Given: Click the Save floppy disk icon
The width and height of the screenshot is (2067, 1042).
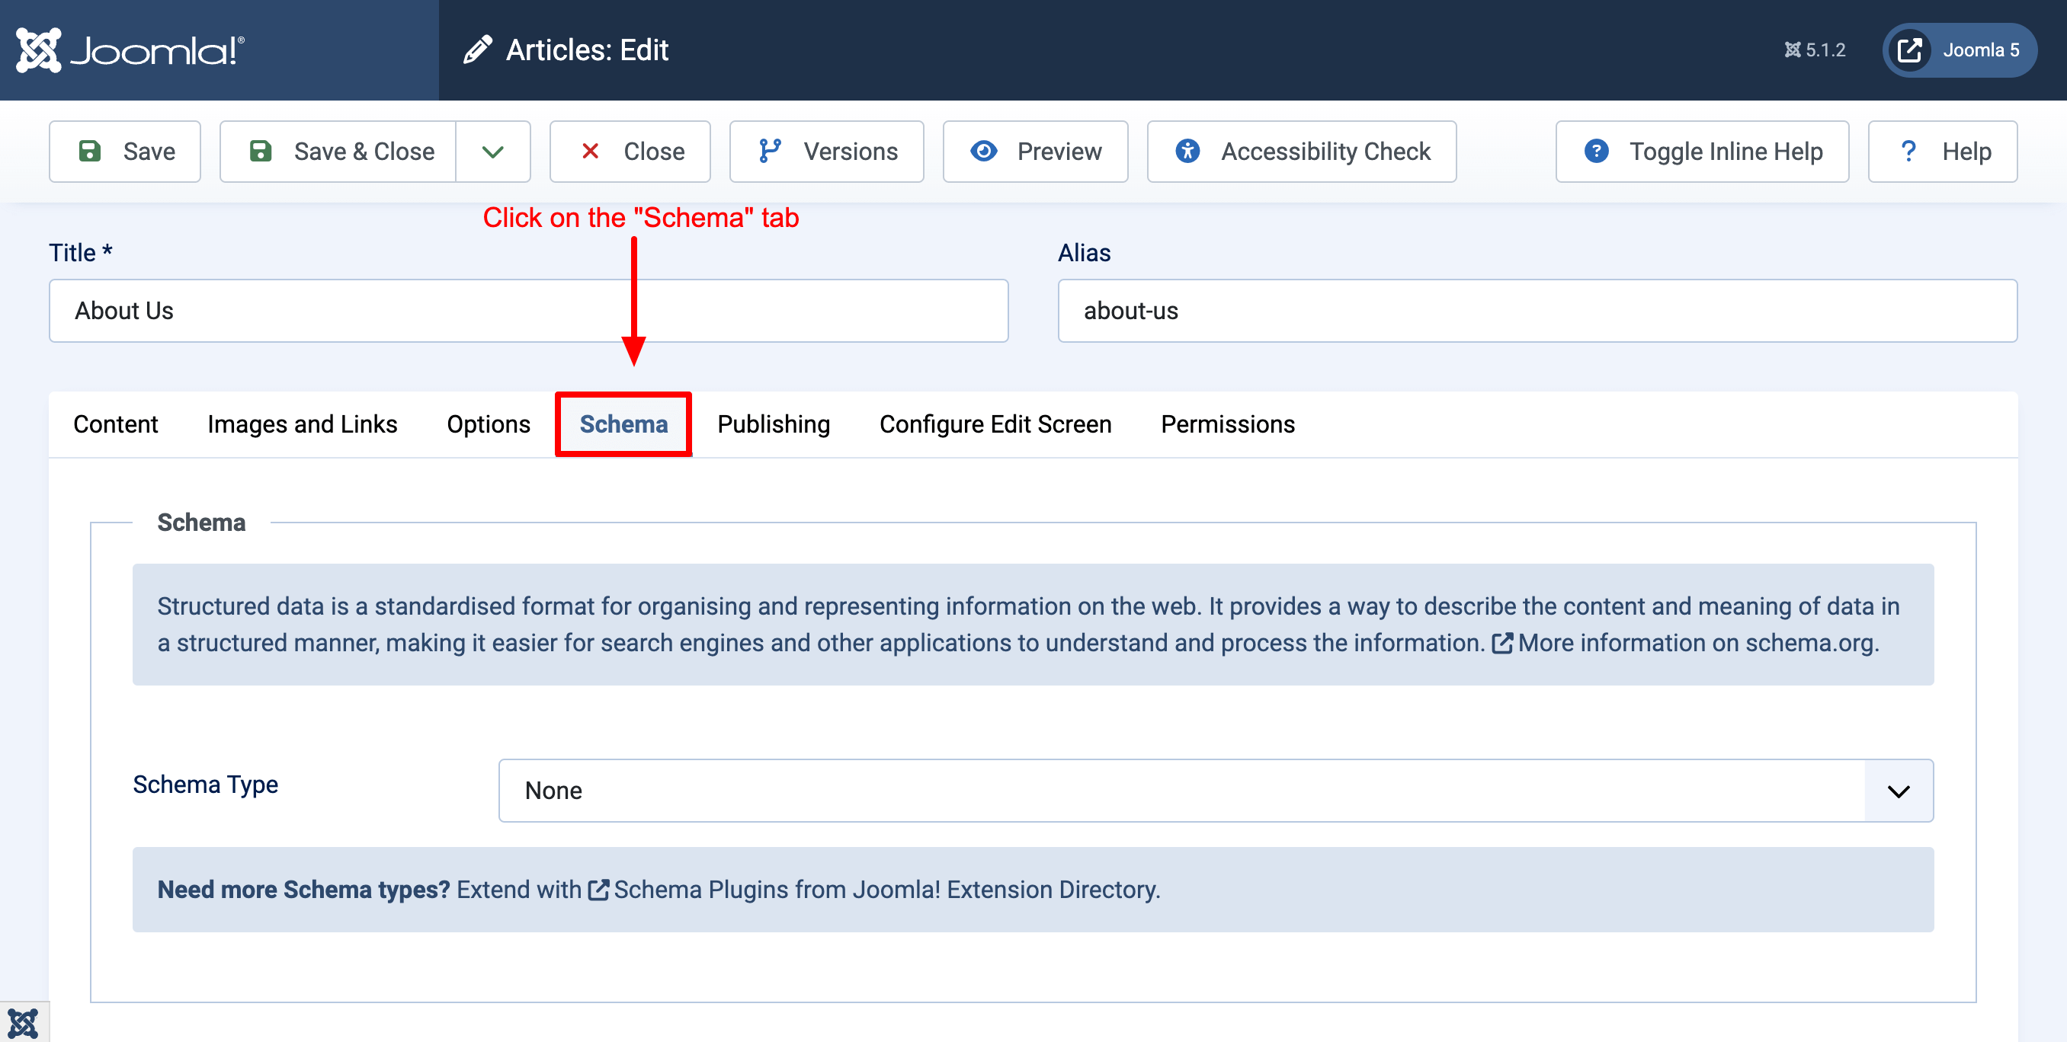Looking at the screenshot, I should [x=90, y=151].
